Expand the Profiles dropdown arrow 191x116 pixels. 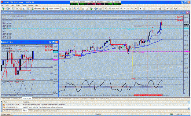9,9
